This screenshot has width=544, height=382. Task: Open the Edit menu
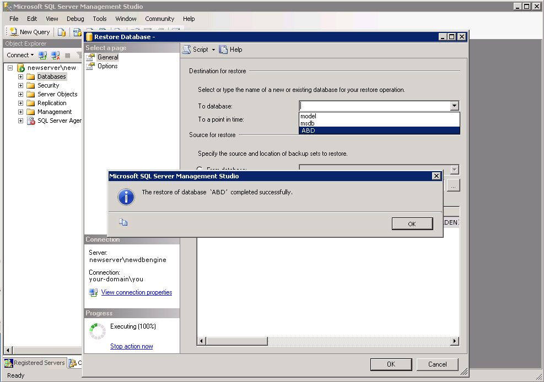point(32,19)
